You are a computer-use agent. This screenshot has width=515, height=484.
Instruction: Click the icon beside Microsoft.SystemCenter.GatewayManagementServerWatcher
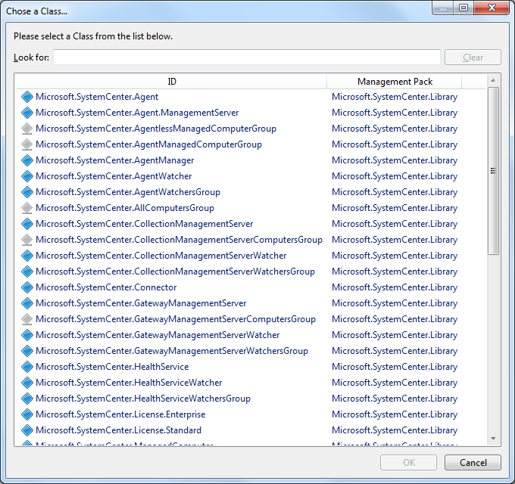tap(27, 335)
